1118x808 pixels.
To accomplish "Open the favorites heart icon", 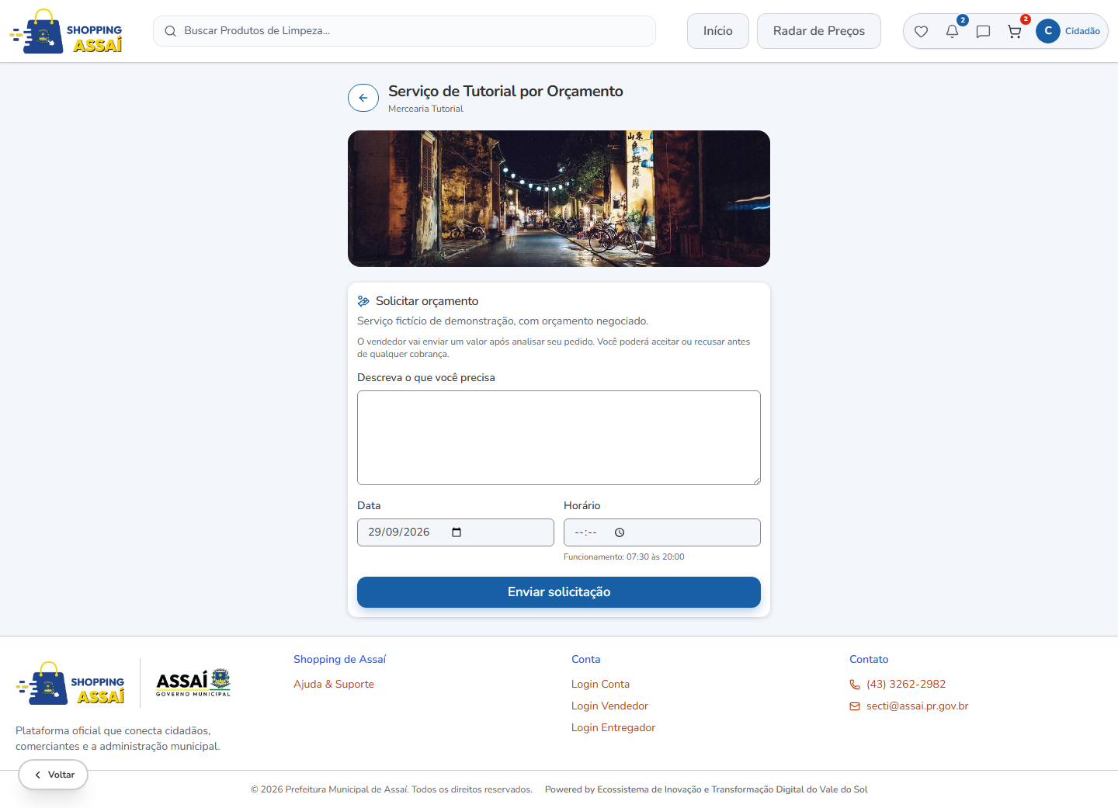I will tap(921, 32).
